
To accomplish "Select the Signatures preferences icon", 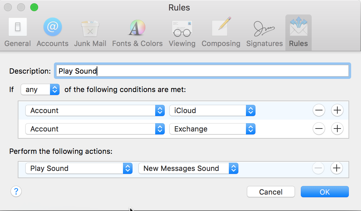I will (x=264, y=28).
